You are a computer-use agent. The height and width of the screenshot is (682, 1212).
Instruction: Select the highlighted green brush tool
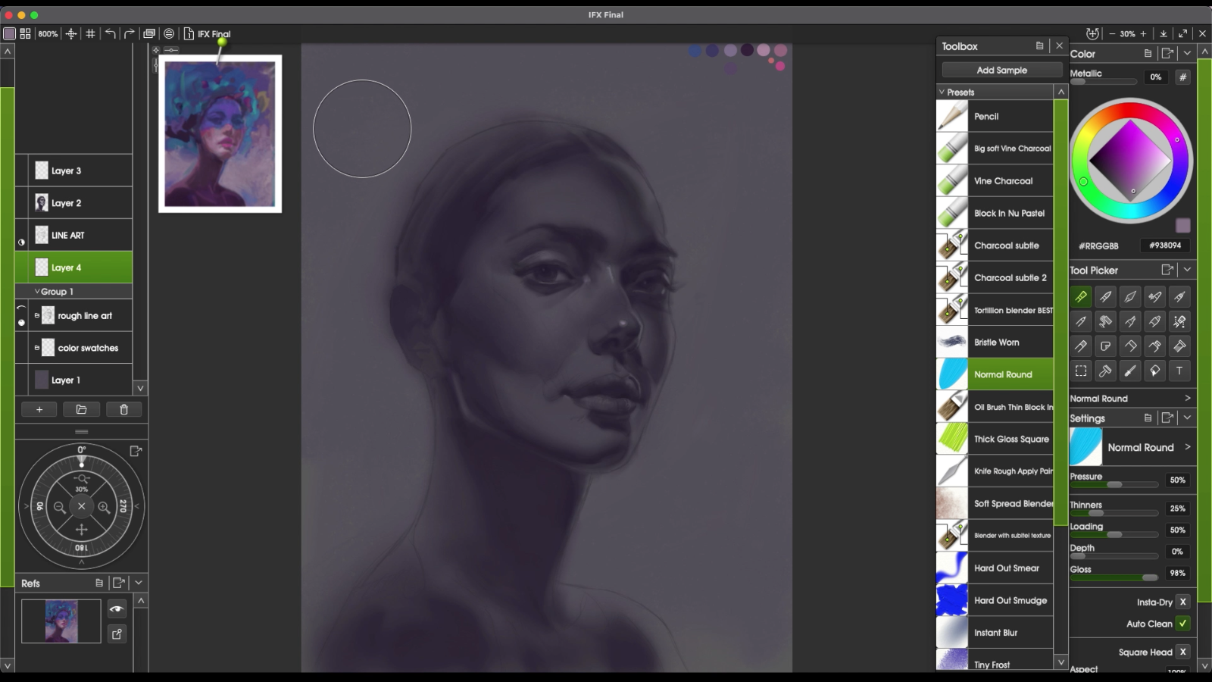[x=1081, y=297]
